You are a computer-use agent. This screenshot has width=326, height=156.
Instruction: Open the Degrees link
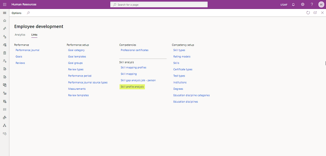pos(178,89)
